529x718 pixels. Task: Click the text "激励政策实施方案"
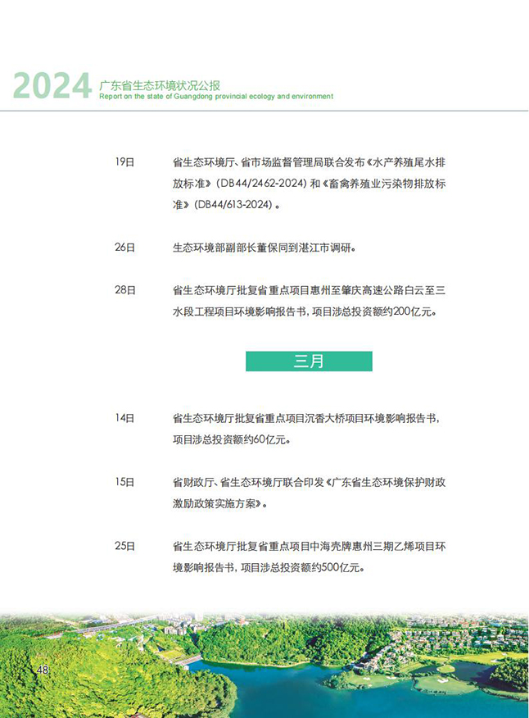(216, 503)
